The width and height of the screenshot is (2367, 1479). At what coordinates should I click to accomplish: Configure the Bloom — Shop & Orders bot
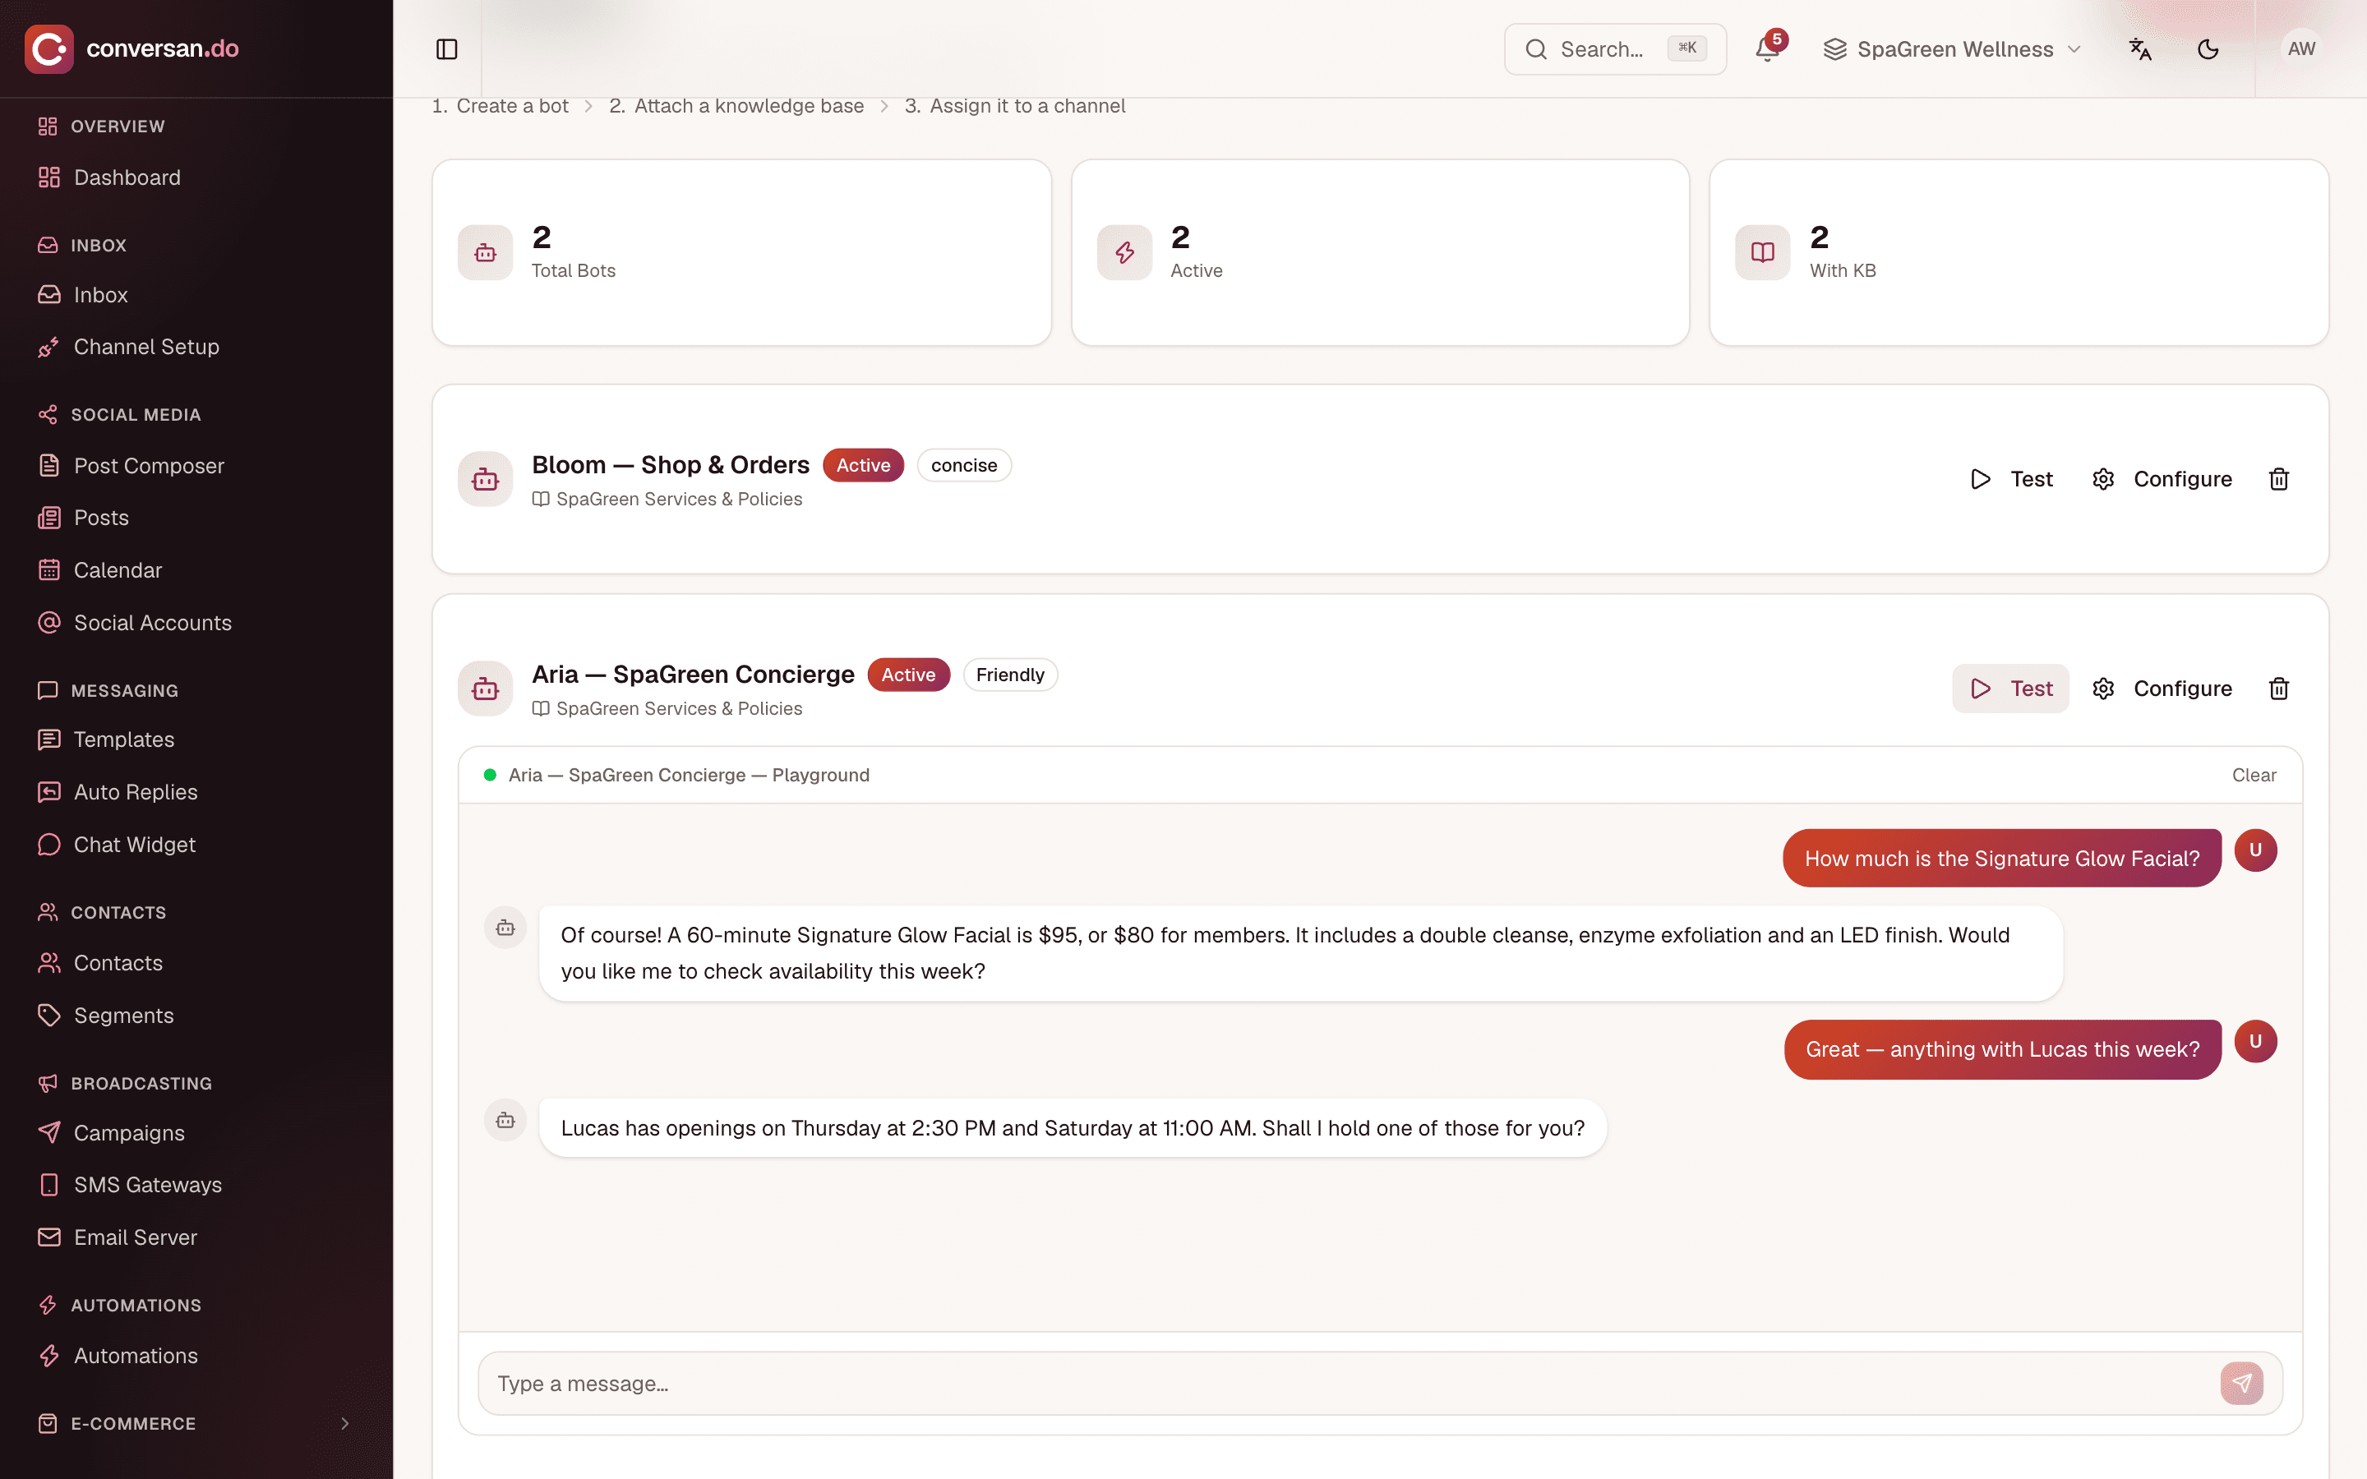2162,479
